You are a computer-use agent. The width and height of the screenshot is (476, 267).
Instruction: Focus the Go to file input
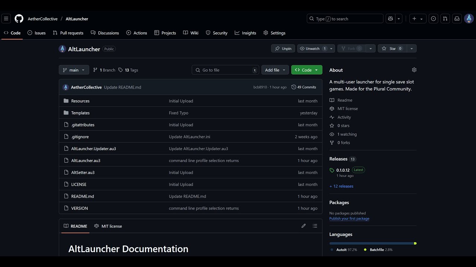click(x=226, y=70)
